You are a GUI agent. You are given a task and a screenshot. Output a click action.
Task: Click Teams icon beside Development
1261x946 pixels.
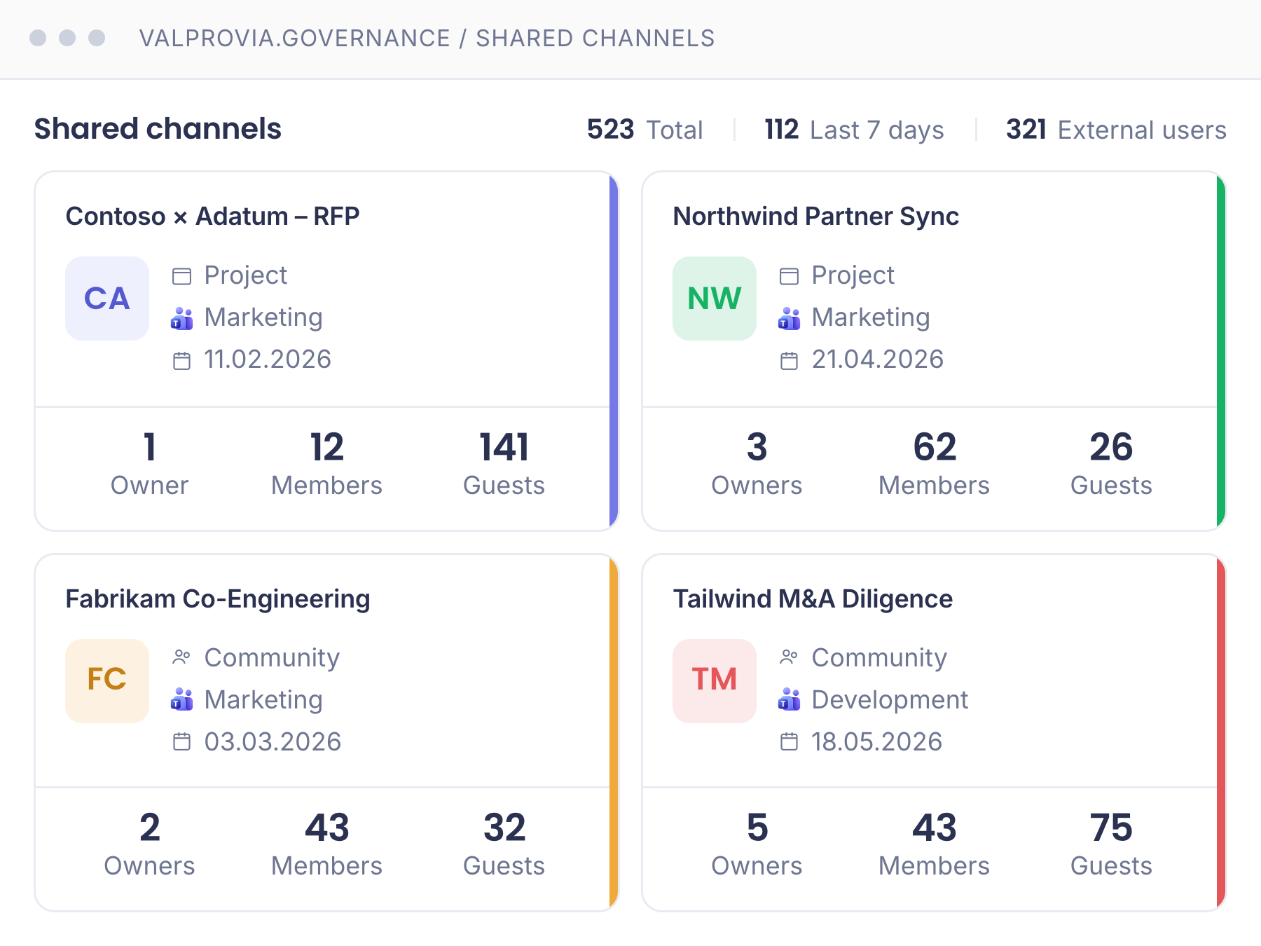click(789, 699)
